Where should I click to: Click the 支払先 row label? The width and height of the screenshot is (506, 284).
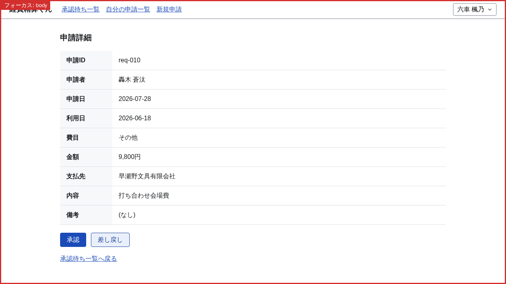[76, 176]
